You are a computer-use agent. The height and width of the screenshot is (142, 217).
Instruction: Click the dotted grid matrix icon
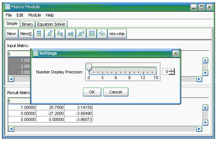coord(92,34)
